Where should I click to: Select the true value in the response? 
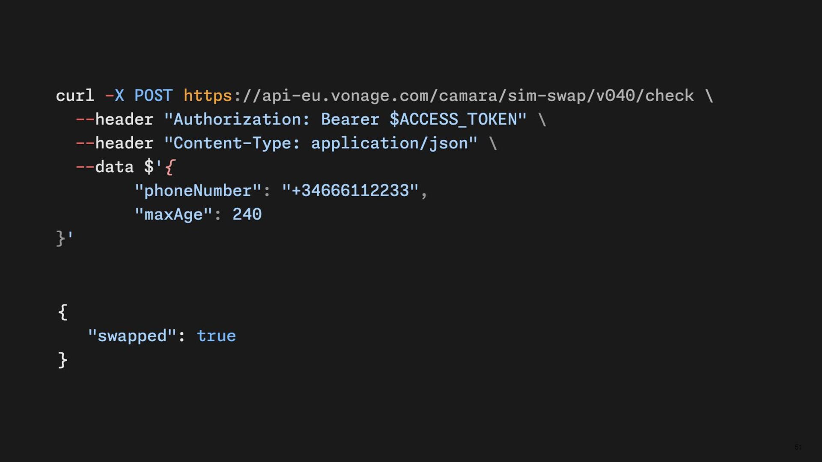216,336
